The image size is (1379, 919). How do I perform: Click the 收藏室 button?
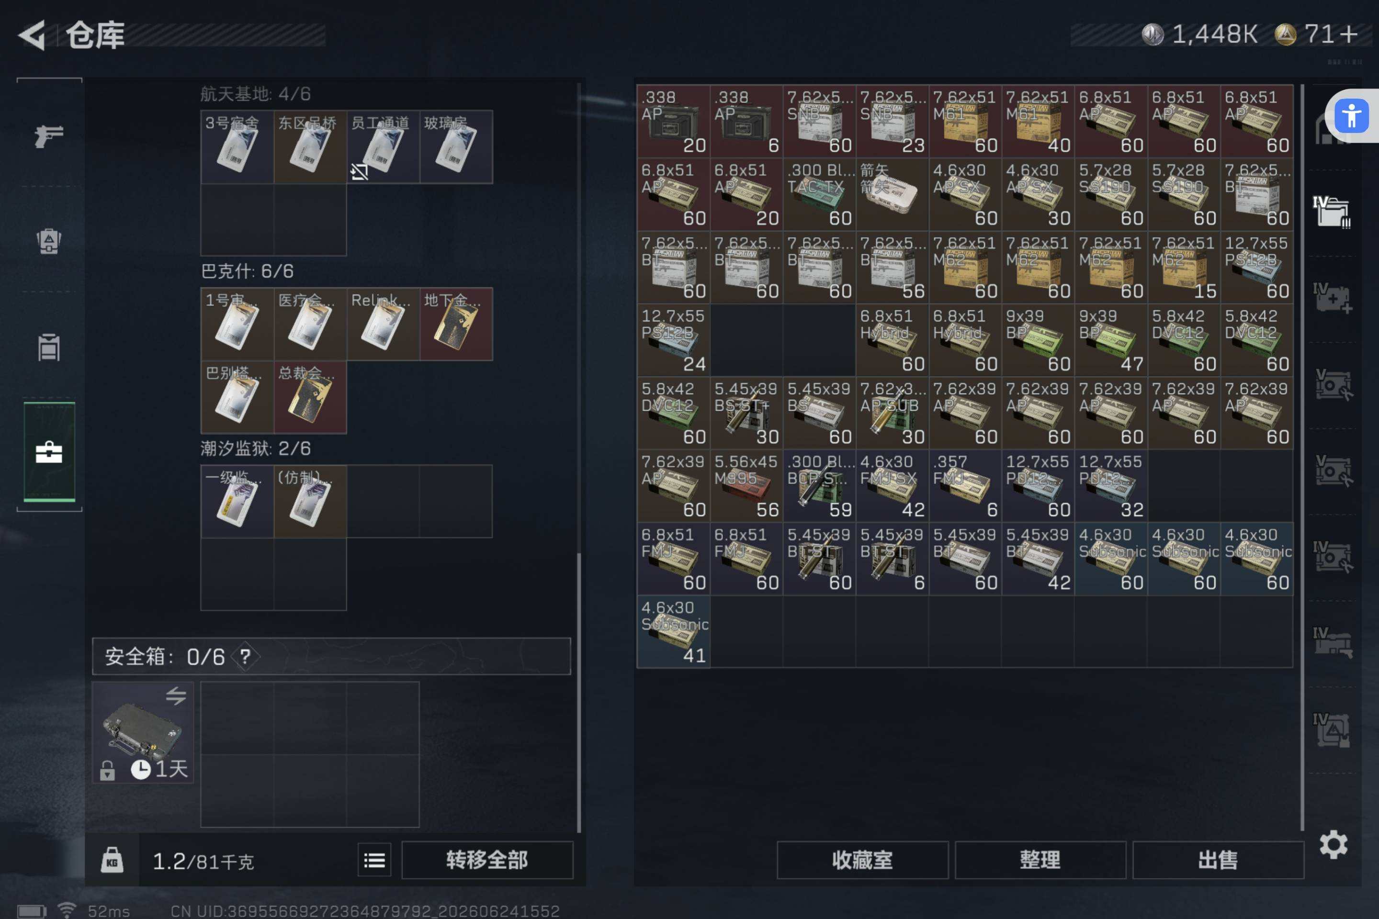(862, 860)
